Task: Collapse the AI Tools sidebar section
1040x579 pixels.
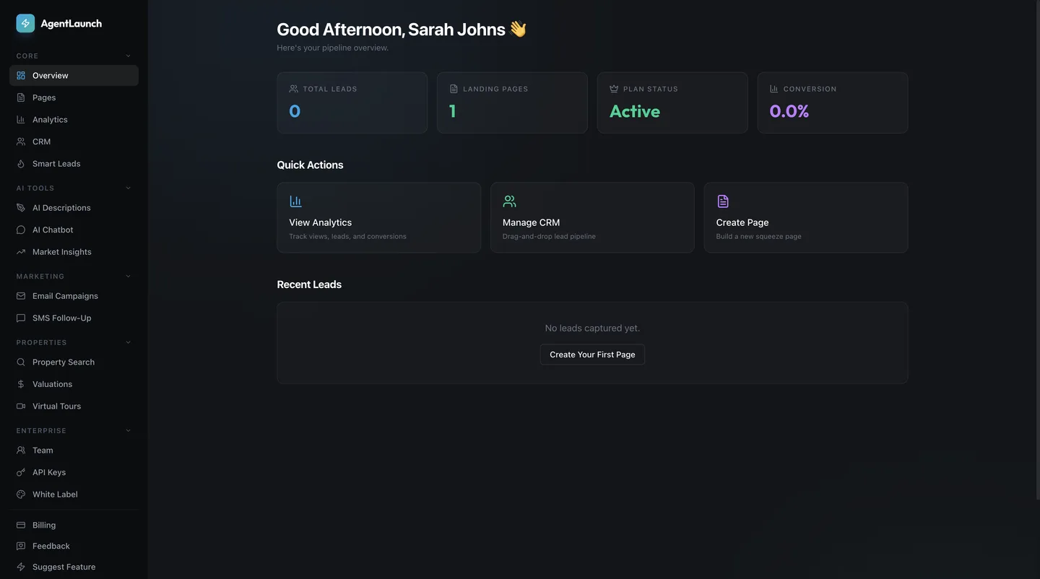Action: click(129, 188)
